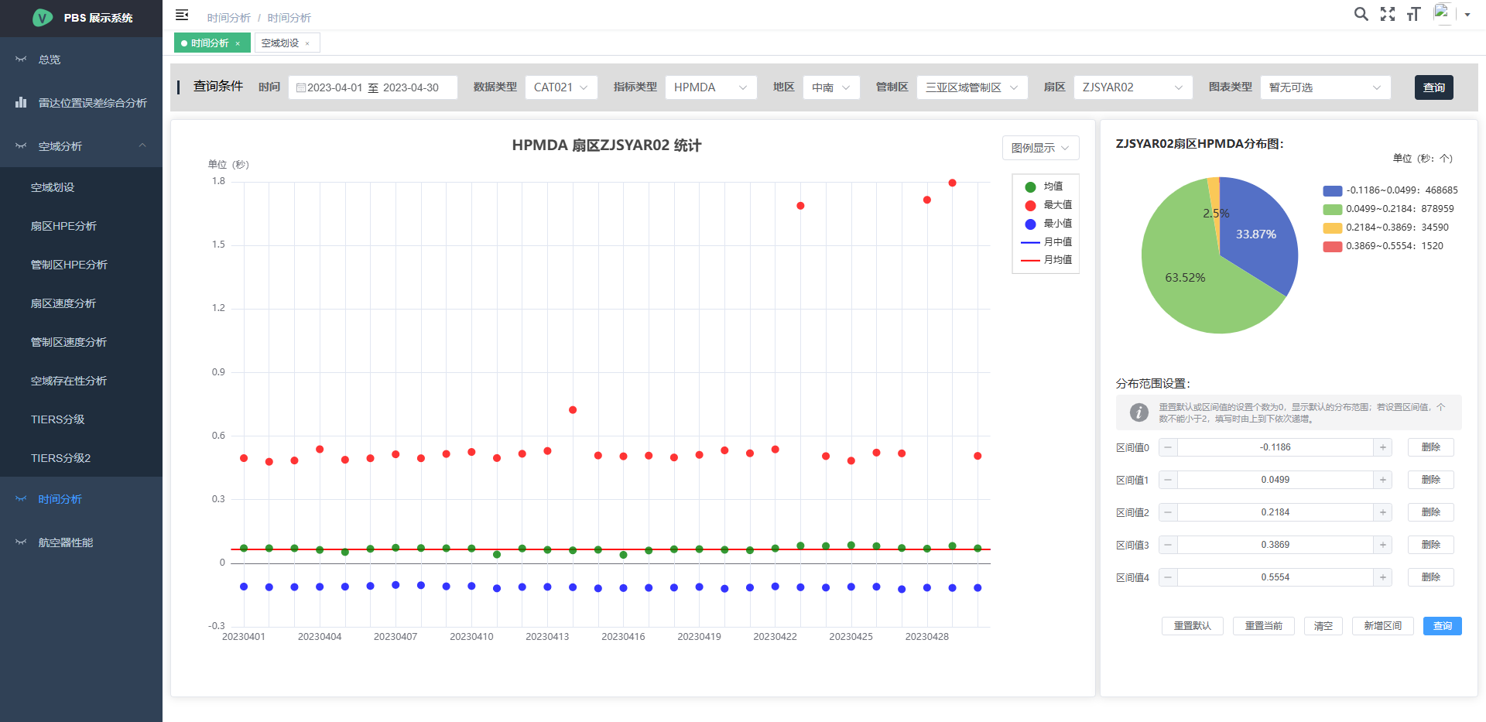Open the 扇区 ZJSYAR02 dropdown

1133,87
